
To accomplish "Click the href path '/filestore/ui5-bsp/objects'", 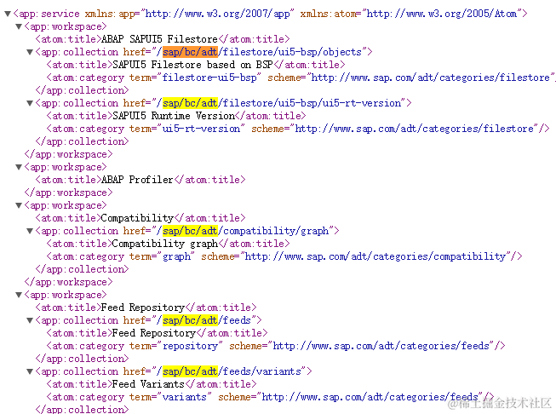I will (289, 52).
